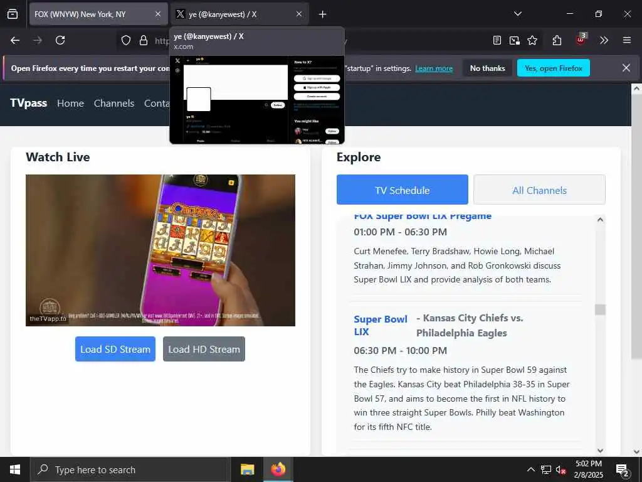Select the 06:30 PM - 10:00 PM time

pyautogui.click(x=401, y=351)
